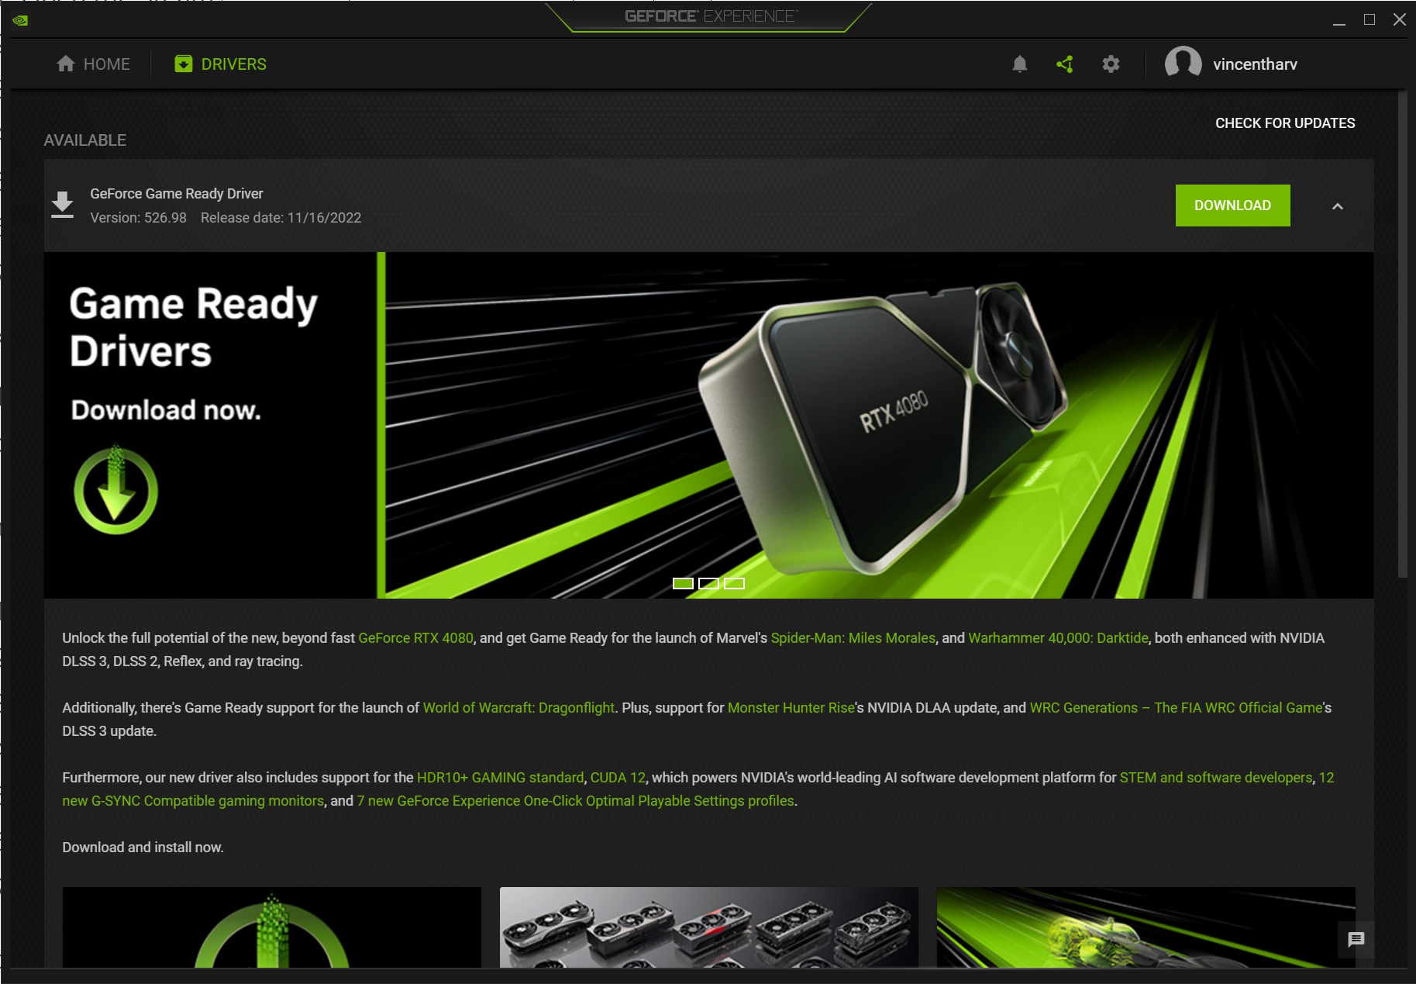Viewport: 1416px width, 984px height.
Task: Click the Release date: 11/16/2022 text
Action: click(x=281, y=218)
